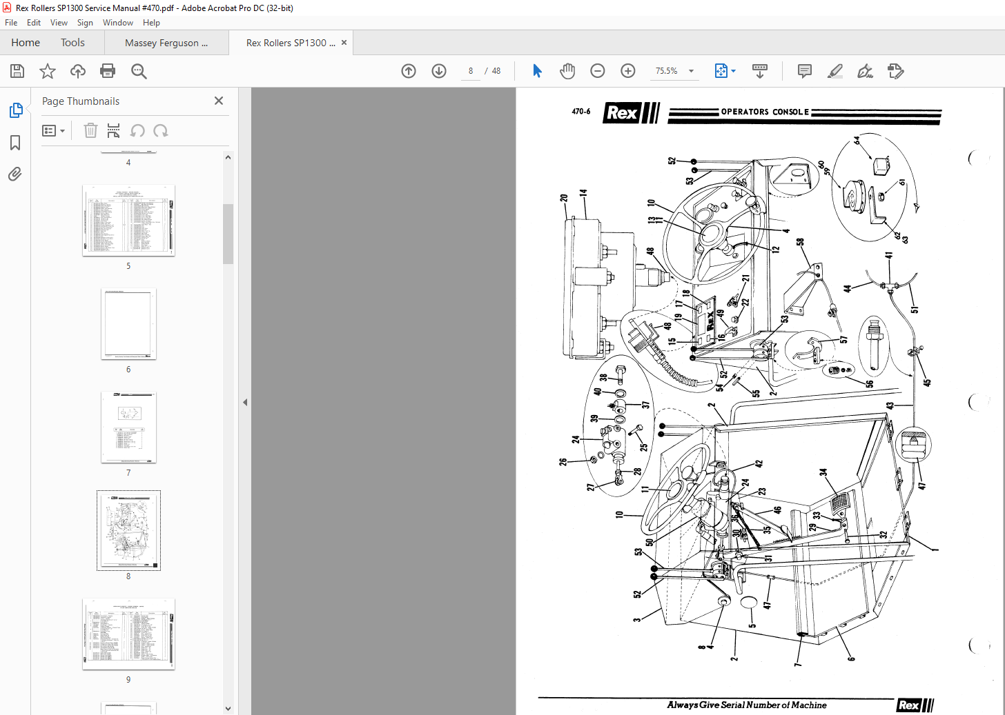Open the Bookmarks sidebar panel

15,143
